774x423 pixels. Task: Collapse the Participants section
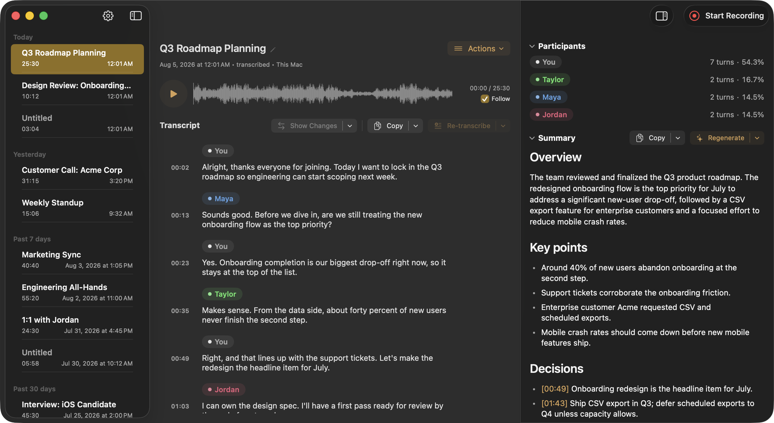(x=532, y=46)
